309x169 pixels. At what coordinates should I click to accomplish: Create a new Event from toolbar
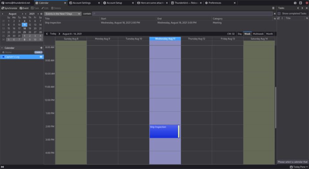click(24, 8)
